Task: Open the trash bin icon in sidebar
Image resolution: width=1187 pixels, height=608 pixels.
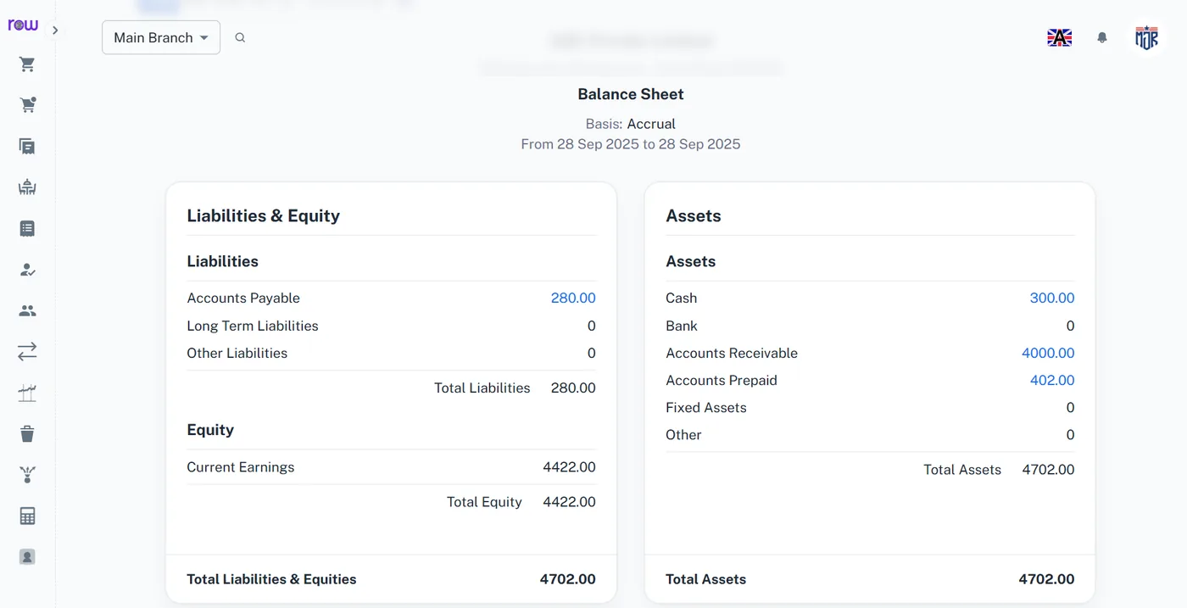Action: pos(27,434)
